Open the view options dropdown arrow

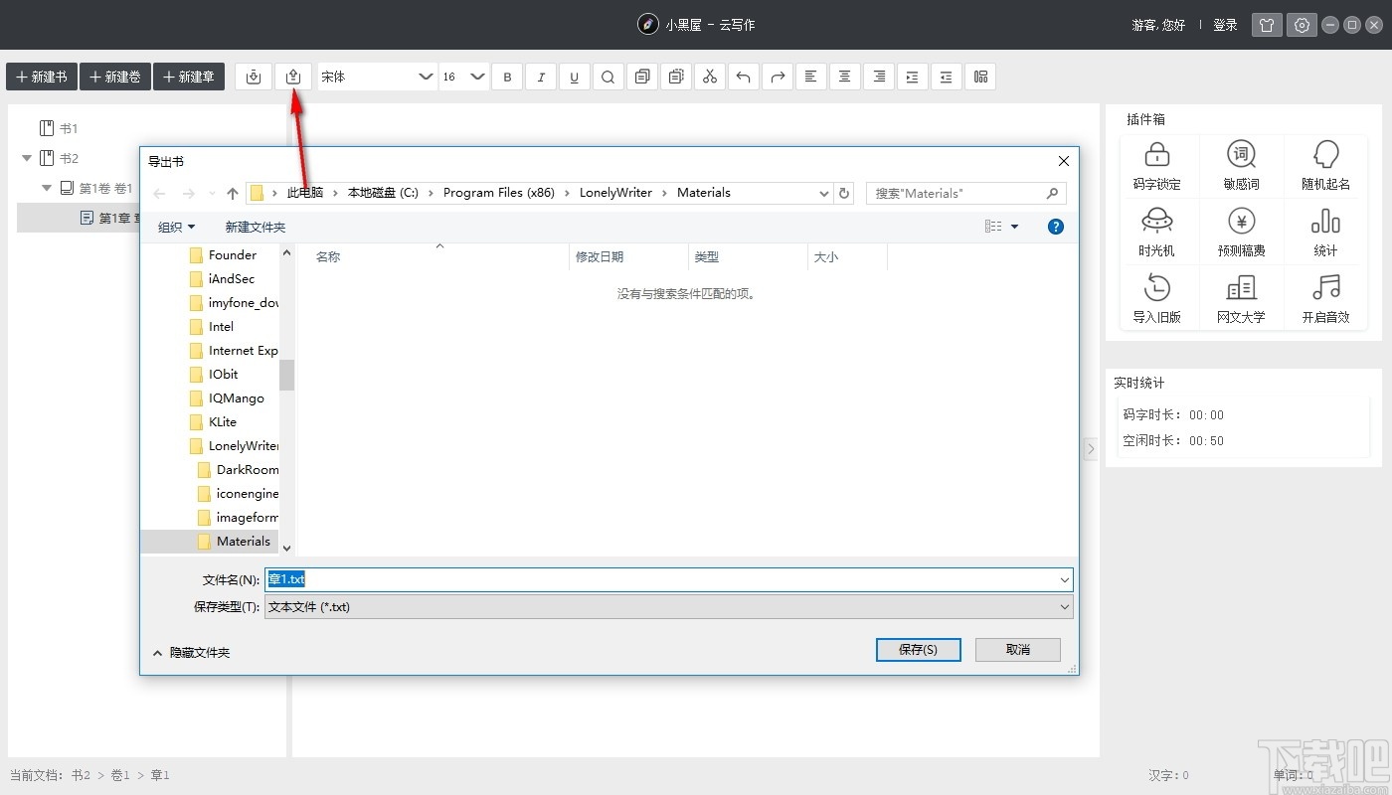click(1014, 227)
